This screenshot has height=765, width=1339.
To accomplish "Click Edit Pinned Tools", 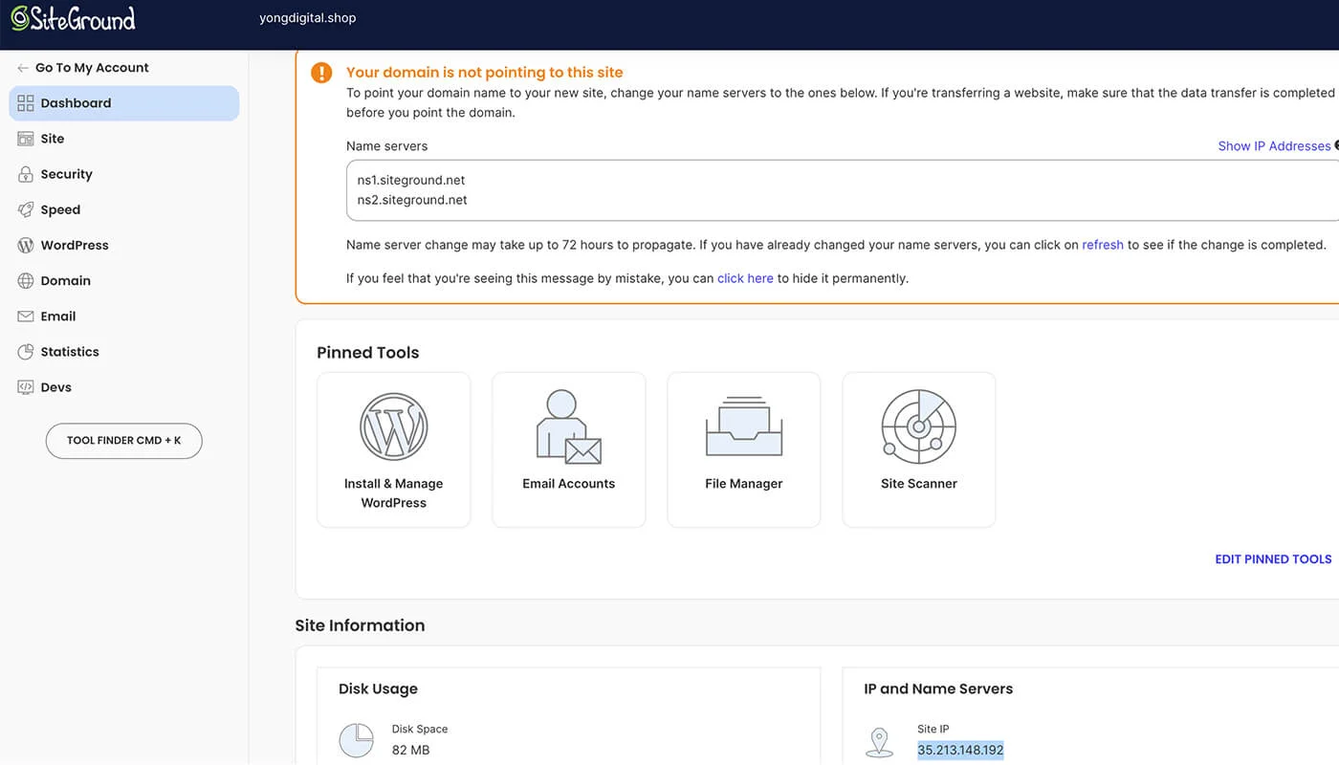I will pos(1272,559).
